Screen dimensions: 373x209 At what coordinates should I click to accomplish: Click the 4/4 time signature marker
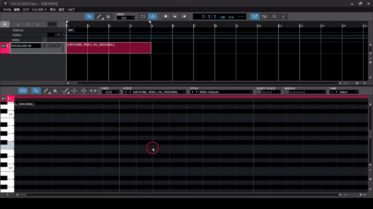coord(70,30)
